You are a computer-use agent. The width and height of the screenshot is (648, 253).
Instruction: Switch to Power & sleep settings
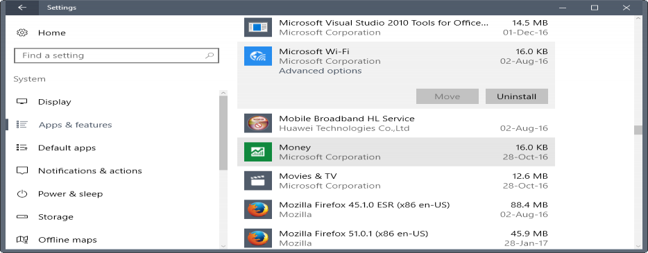coord(70,194)
